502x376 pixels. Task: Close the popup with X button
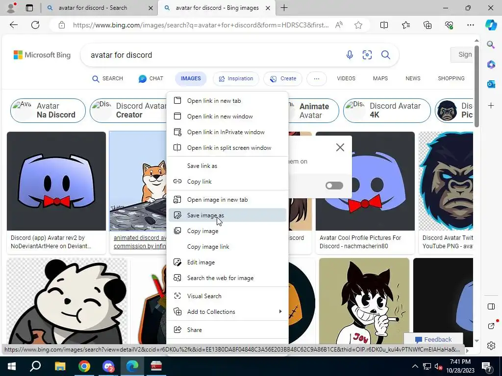click(x=340, y=147)
